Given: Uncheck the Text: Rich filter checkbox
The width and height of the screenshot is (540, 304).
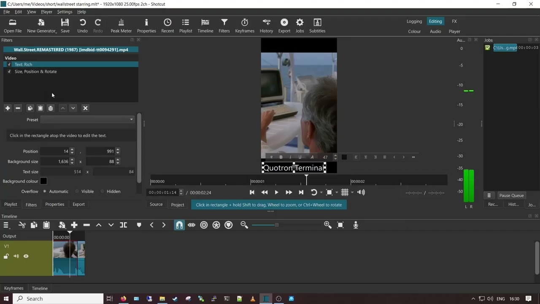Looking at the screenshot, I should point(9,65).
